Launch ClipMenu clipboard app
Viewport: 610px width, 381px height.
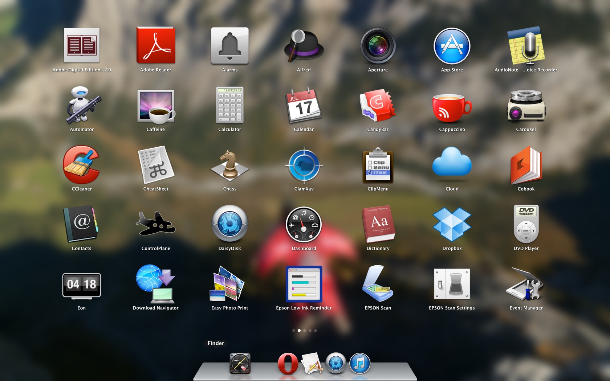click(378, 165)
